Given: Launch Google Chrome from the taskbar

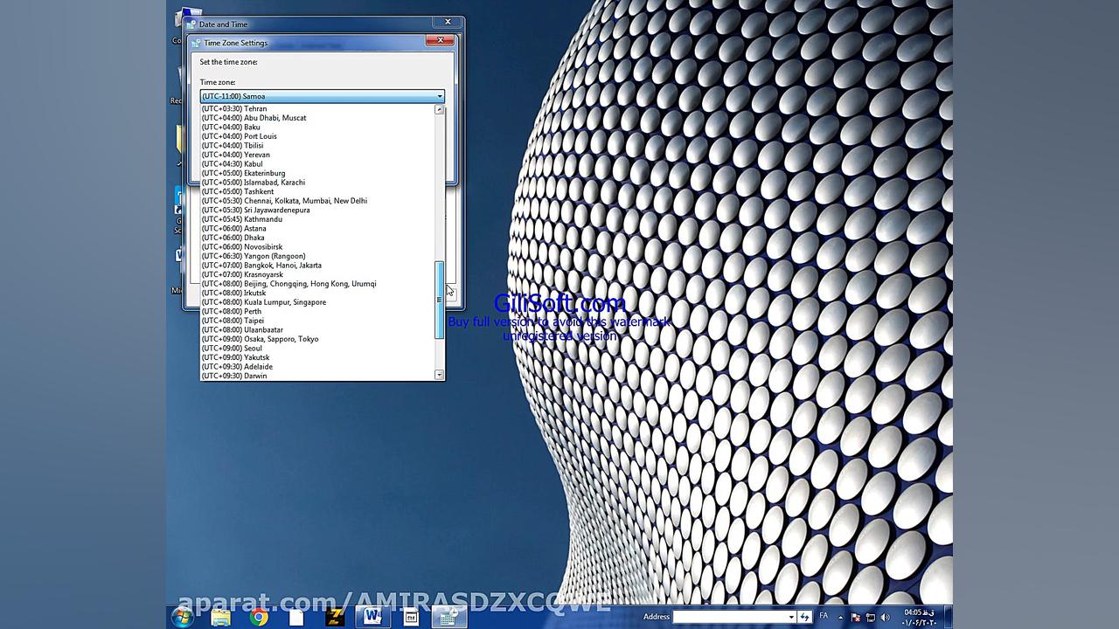Looking at the screenshot, I should tap(259, 617).
